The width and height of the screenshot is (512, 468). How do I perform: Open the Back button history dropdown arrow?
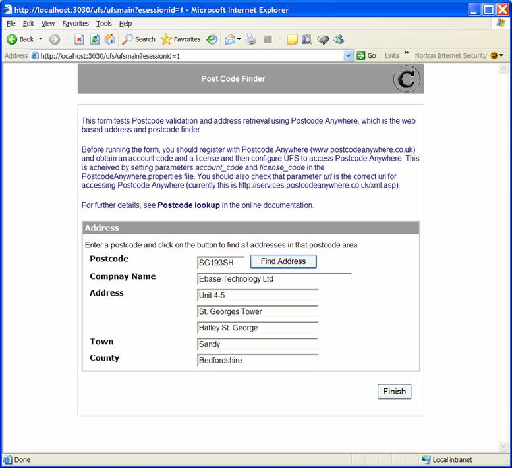click(40, 39)
